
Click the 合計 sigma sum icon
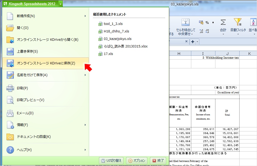click(223, 22)
